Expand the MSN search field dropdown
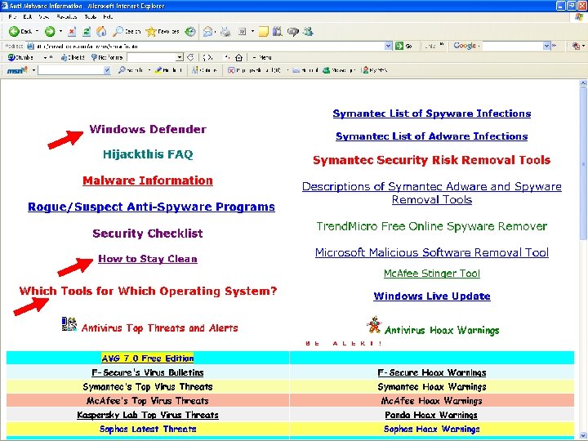This screenshot has width=588, height=441. 107,70
